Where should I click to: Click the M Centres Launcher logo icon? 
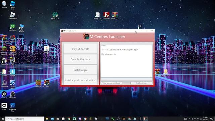pyautogui.click(x=86, y=37)
